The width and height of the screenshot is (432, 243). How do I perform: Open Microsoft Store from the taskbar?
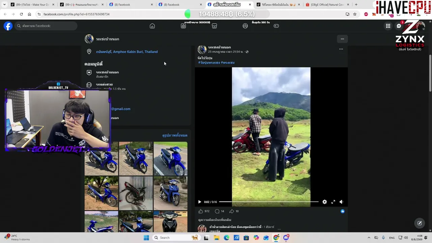(246, 238)
